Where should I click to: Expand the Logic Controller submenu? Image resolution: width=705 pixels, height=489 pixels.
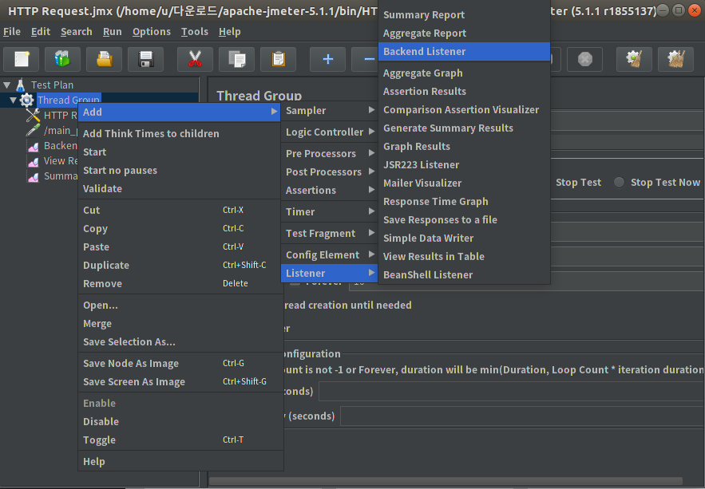329,132
